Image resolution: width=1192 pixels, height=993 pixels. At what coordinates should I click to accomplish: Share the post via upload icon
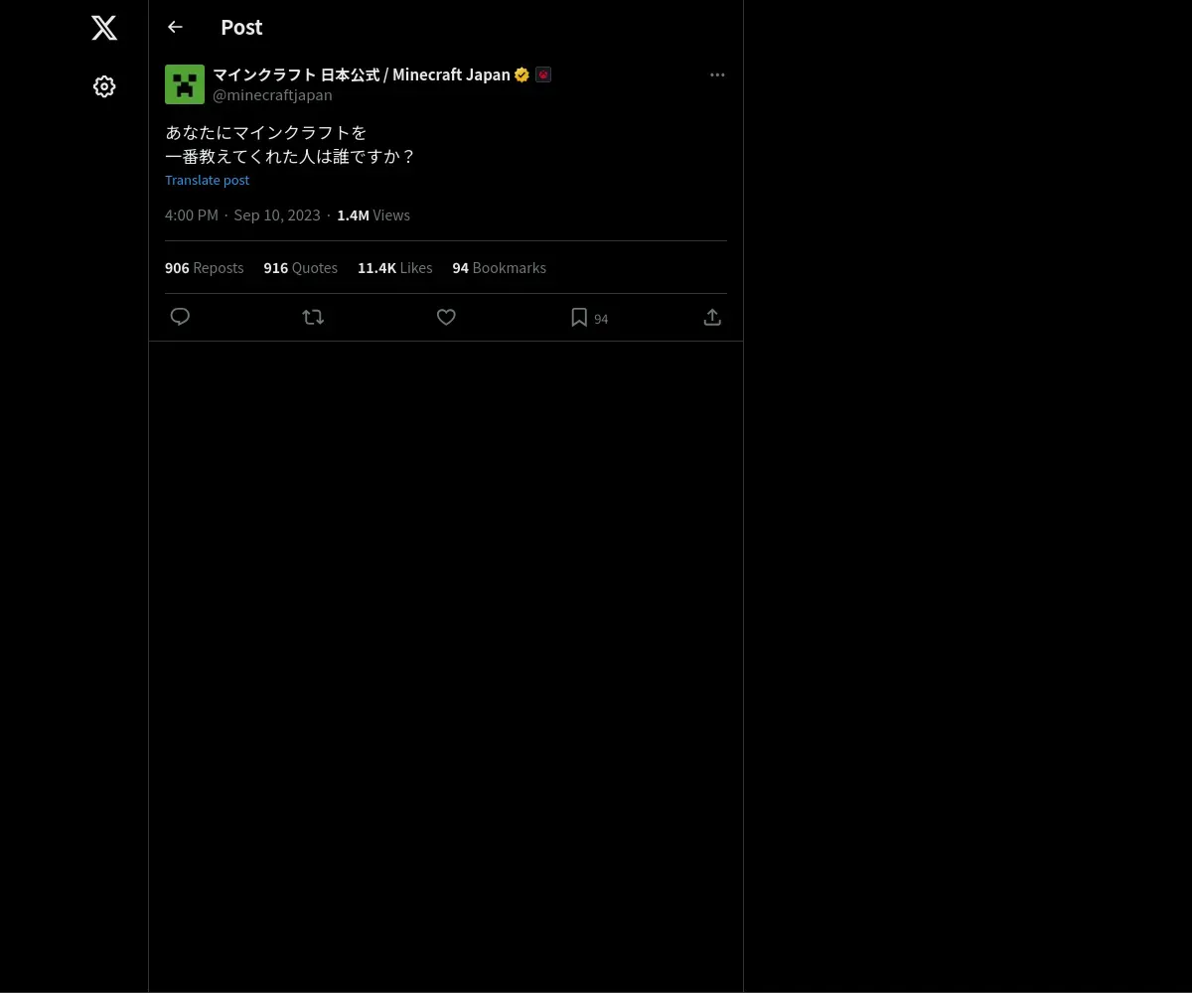[x=712, y=317]
